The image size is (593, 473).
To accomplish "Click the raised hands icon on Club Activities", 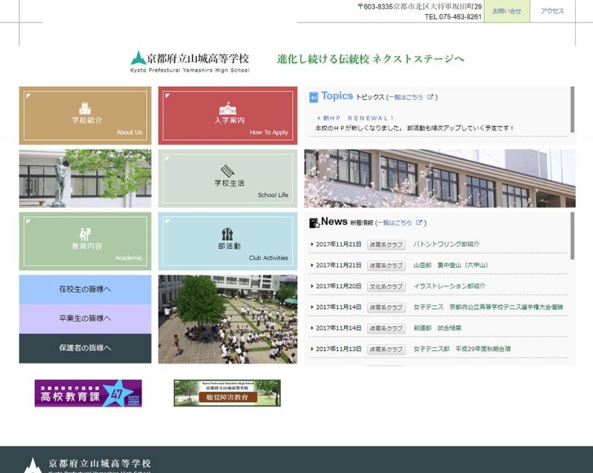I will click(228, 234).
